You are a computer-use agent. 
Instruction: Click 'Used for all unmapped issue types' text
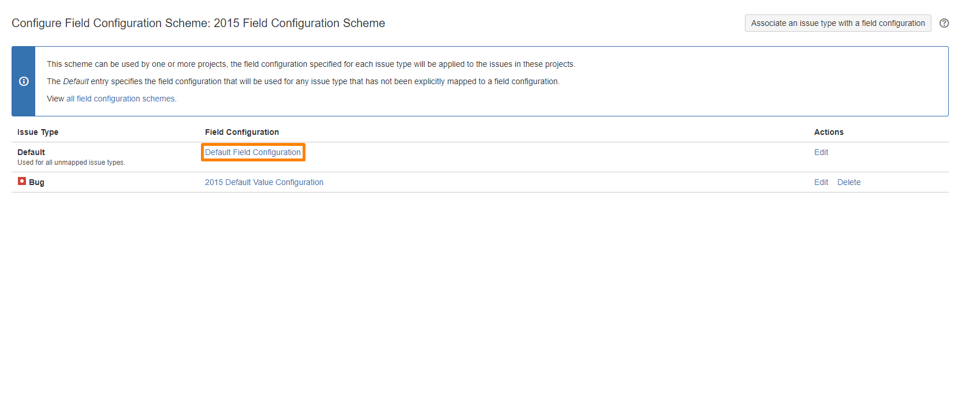click(71, 163)
